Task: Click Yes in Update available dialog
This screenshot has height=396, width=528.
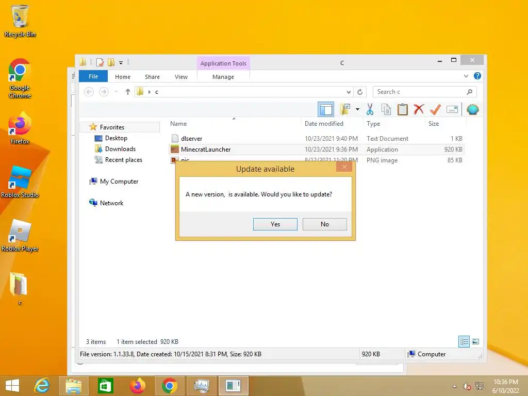Action: pos(275,224)
